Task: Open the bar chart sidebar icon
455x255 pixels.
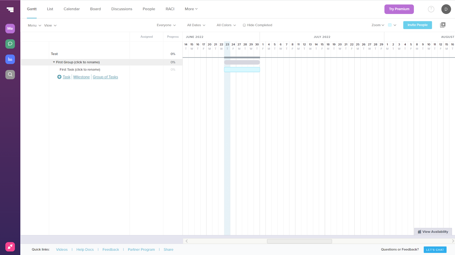Action: (10, 59)
